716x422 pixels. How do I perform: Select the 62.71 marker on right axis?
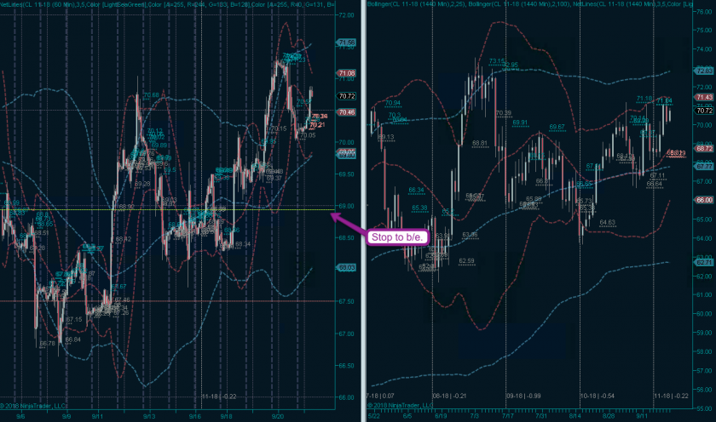(704, 263)
